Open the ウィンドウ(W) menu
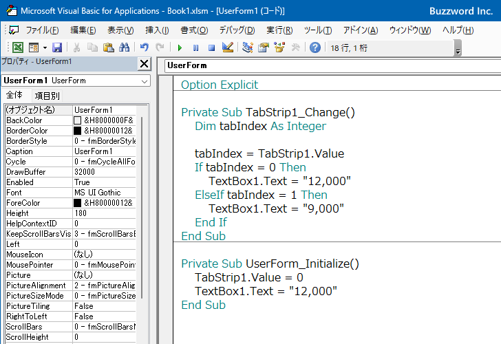This screenshot has height=344, width=501. (x=410, y=30)
